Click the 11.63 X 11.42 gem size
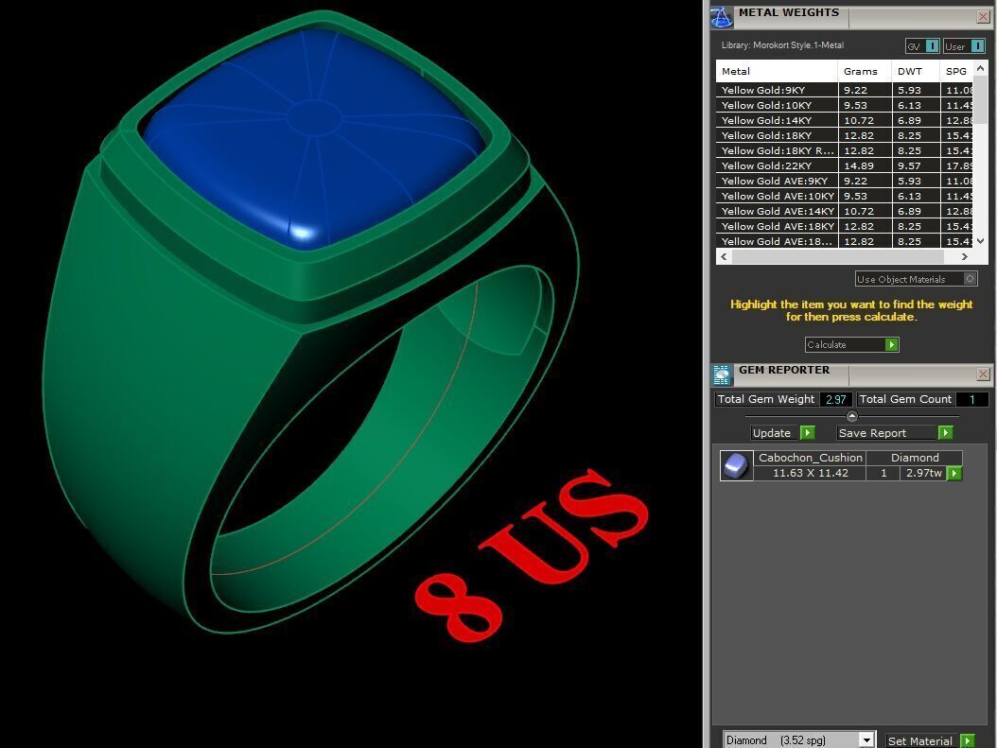Image resolution: width=997 pixels, height=748 pixels. (810, 473)
